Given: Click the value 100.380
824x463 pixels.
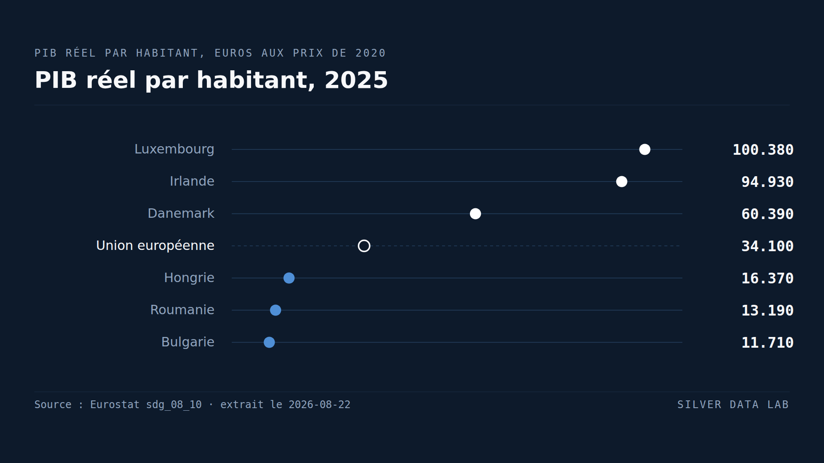Looking at the screenshot, I should tap(763, 150).
